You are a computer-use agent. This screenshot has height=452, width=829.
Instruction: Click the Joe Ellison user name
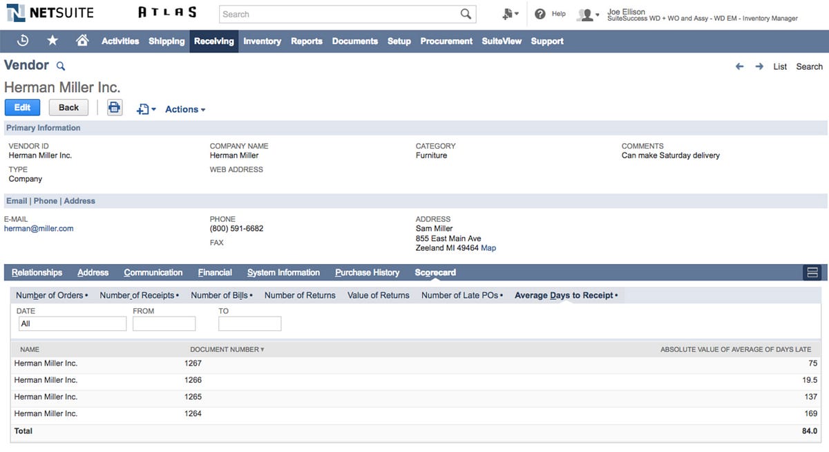pos(627,12)
